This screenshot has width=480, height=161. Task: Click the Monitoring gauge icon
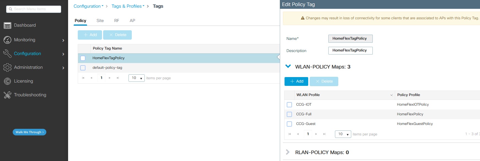click(x=7, y=40)
